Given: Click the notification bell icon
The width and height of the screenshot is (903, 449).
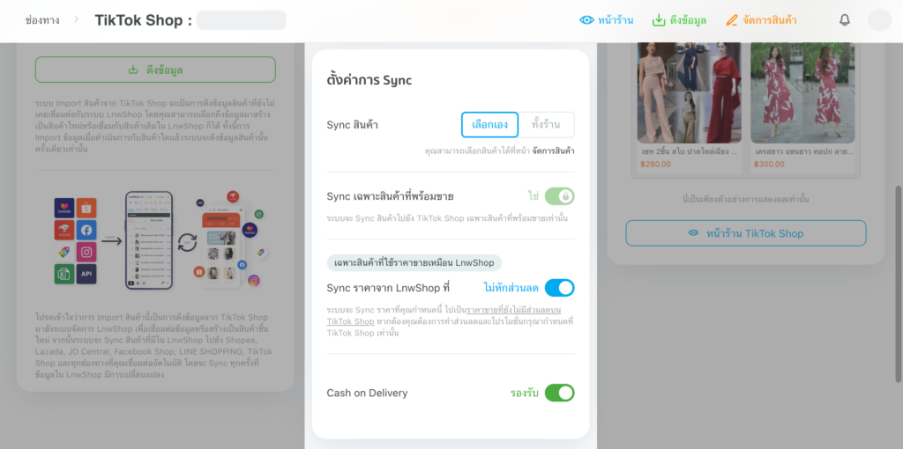Looking at the screenshot, I should [844, 20].
